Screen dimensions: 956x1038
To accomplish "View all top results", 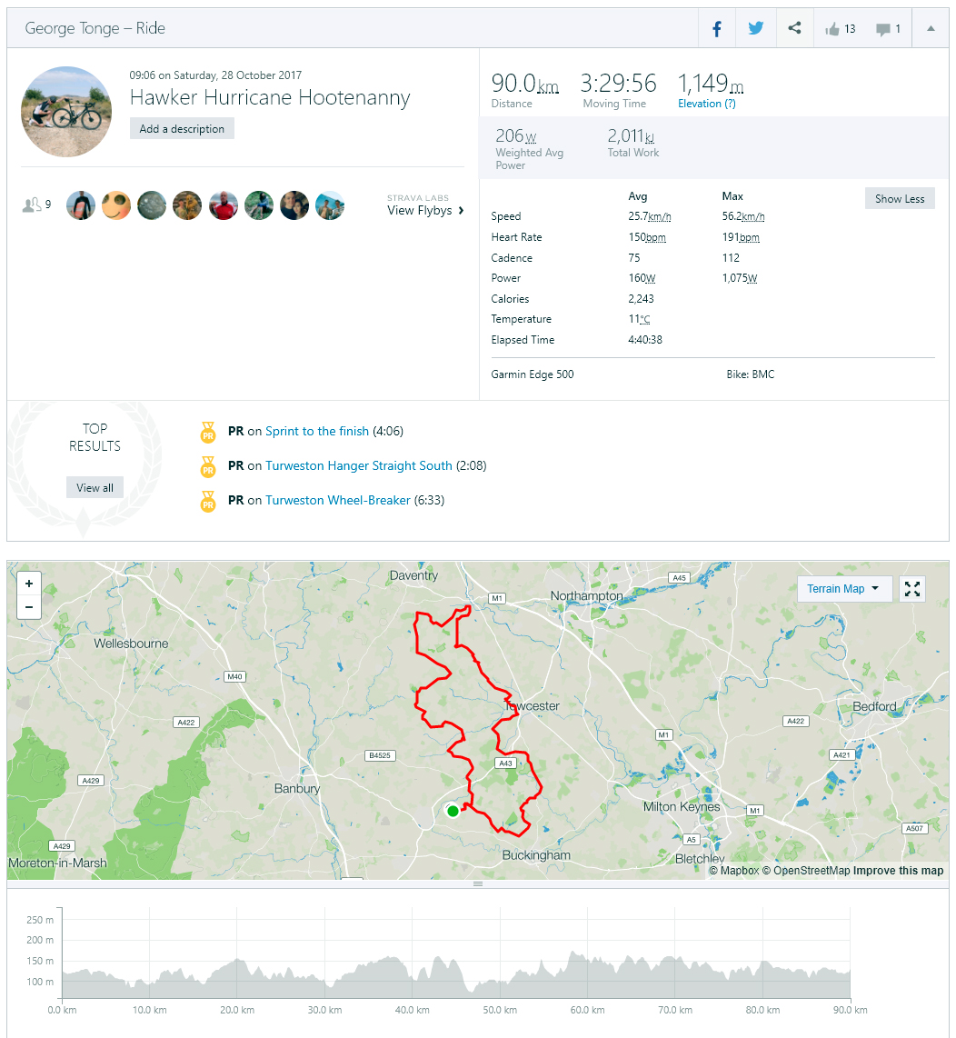I will click(95, 488).
